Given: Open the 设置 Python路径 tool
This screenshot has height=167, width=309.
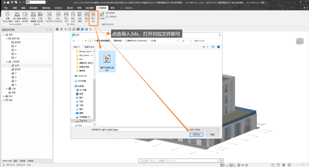Looking at the screenshot, I should [8, 17].
